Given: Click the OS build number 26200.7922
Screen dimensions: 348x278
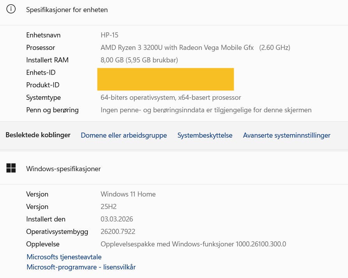Looking at the screenshot, I should pyautogui.click(x=118, y=232).
